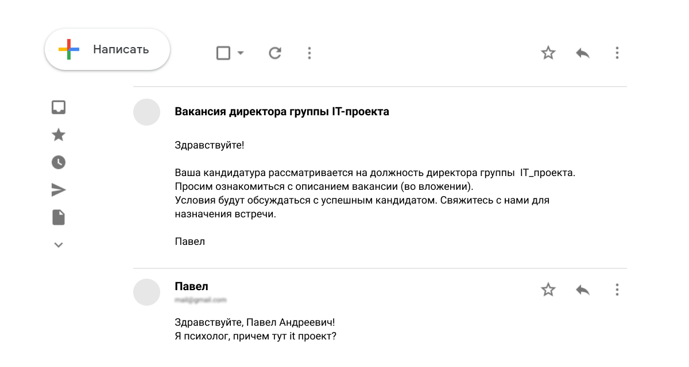Open more options for Павел's message
Viewport: 689px width, 367px height.
(x=617, y=290)
